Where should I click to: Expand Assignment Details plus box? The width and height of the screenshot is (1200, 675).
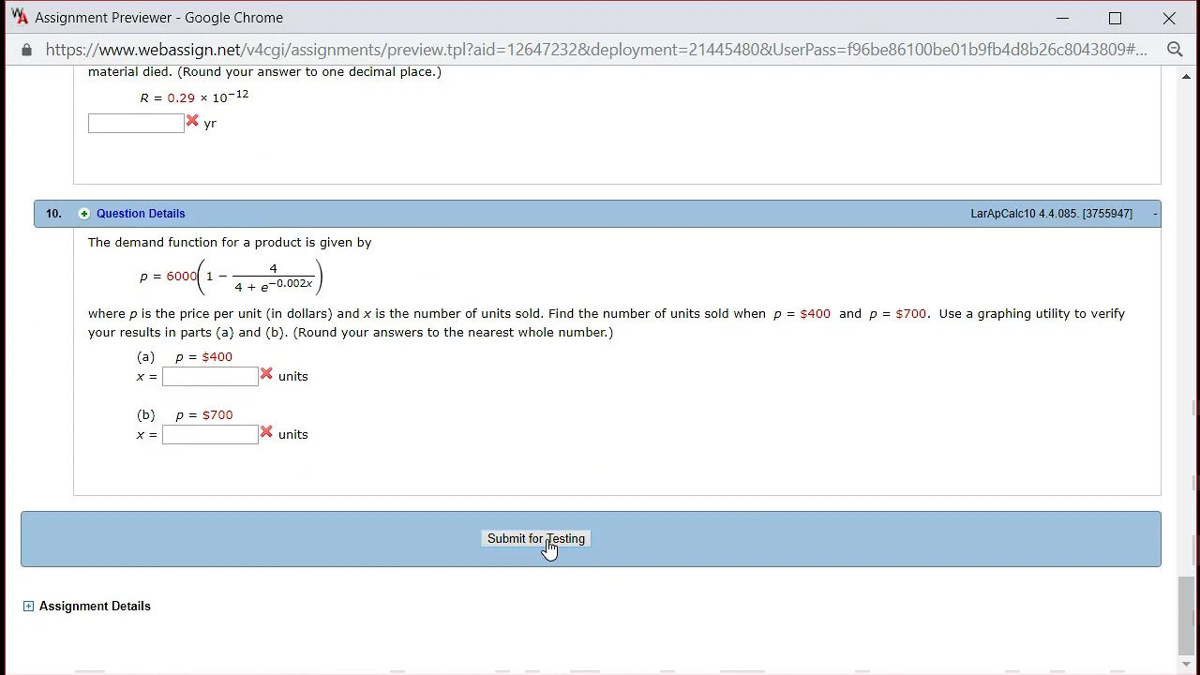(x=28, y=607)
